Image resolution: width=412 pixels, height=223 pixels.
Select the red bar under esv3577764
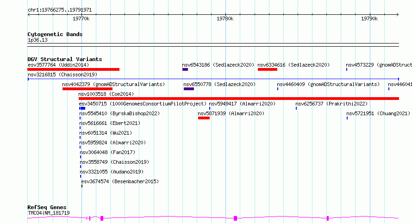pyautogui.click(x=73, y=69)
